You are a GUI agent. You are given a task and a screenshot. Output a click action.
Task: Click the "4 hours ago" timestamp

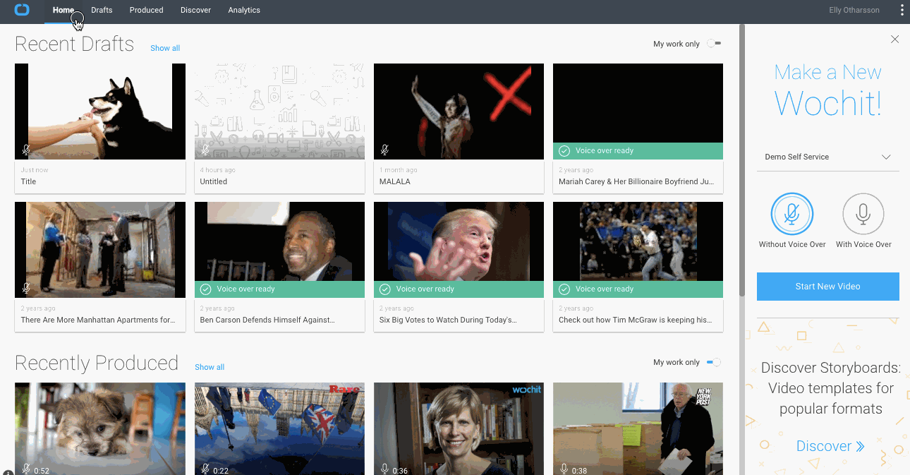tap(218, 170)
